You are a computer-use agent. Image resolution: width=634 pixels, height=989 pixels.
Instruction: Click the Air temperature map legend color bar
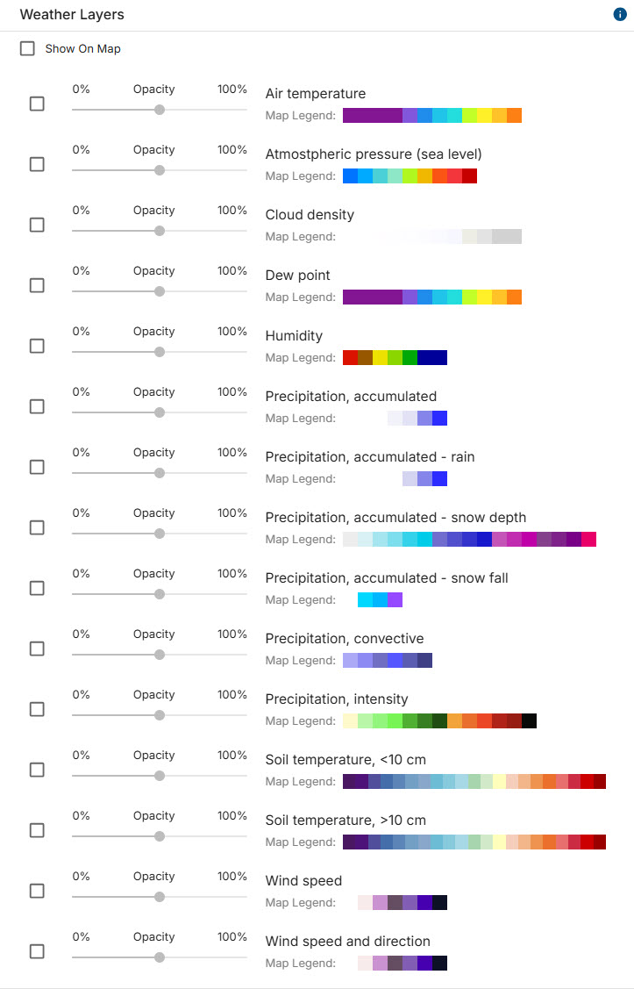coord(432,116)
